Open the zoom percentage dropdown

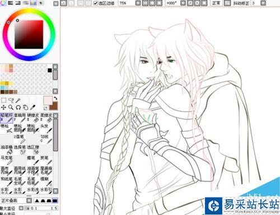click(x=138, y=3)
